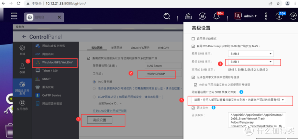Select 独立服务器 radio button
298x139 pixels.
pyautogui.click(x=94, y=82)
